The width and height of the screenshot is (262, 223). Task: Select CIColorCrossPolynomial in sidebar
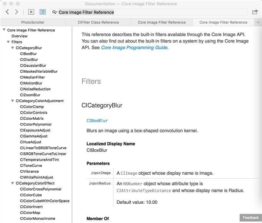point(41,189)
